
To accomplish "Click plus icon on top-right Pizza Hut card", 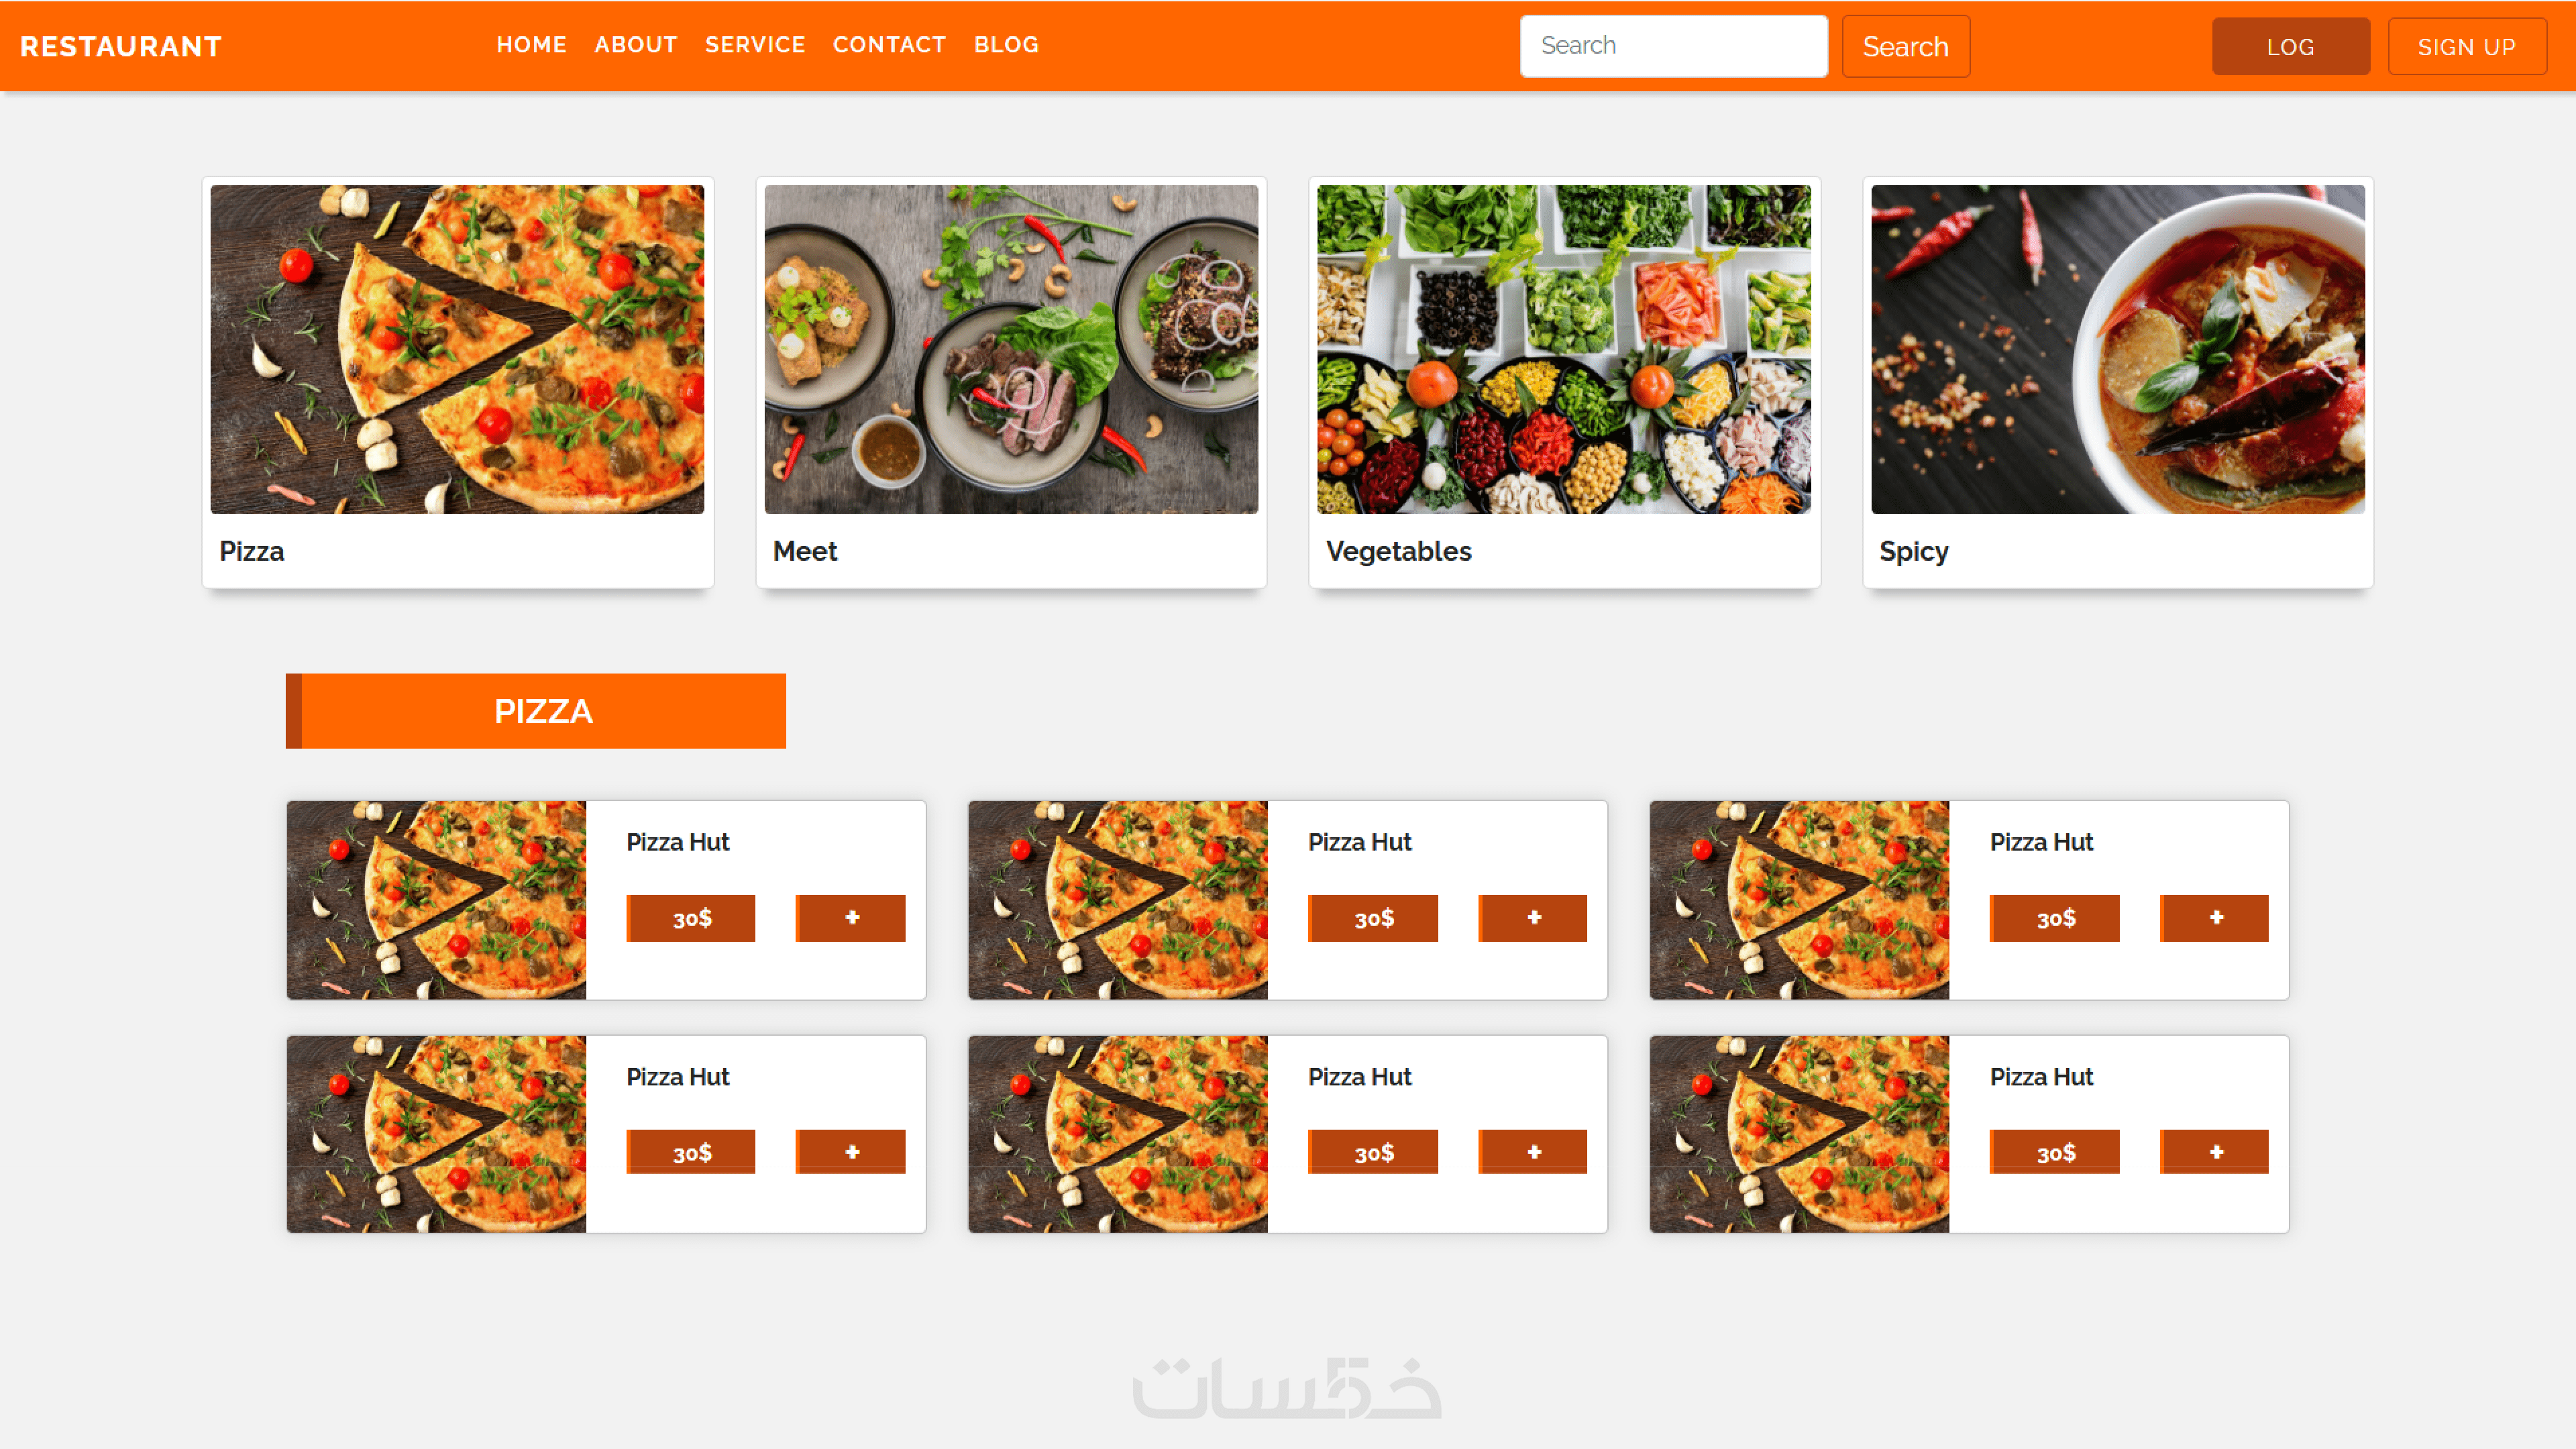I will pos(2215,918).
